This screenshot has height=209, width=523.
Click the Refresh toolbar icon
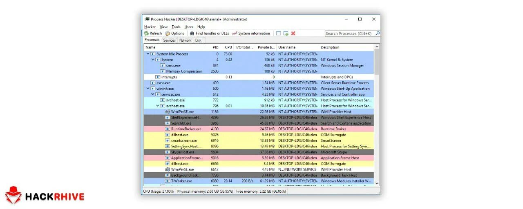[146, 33]
